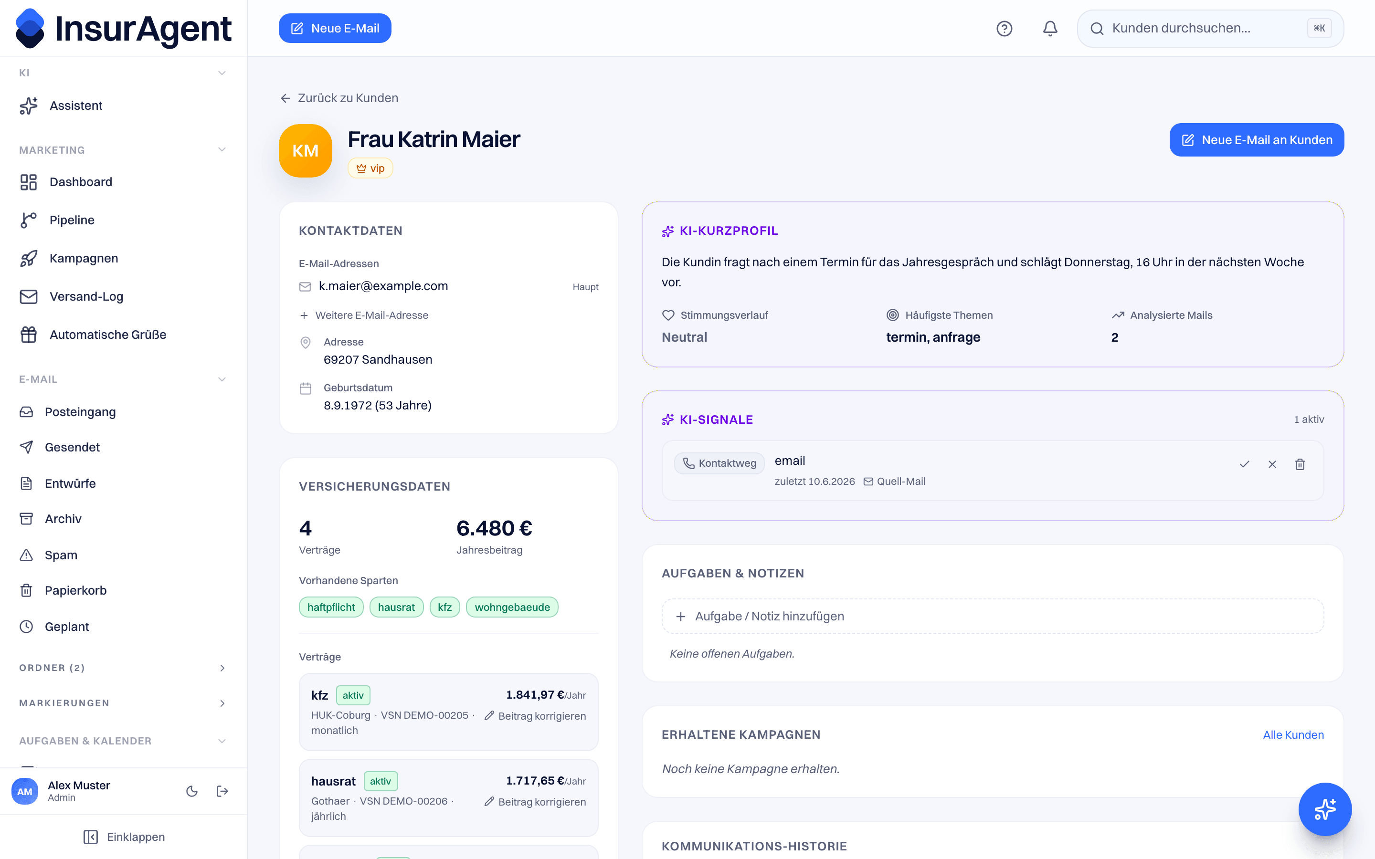This screenshot has width=1375, height=859.
Task: Click the hausrat contract amount 1.717,65 €
Action: tap(535, 781)
